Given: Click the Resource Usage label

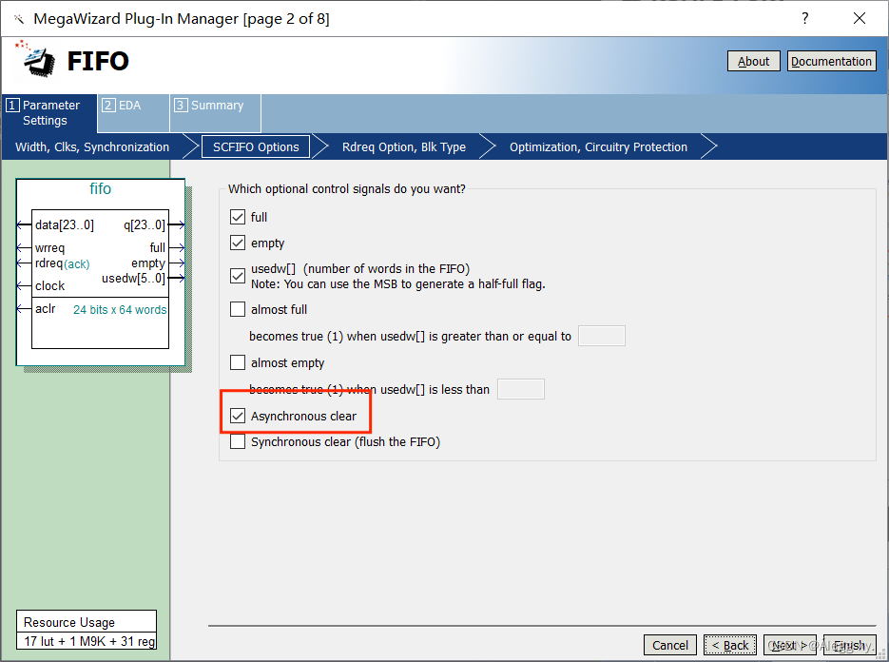Looking at the screenshot, I should coord(69,622).
